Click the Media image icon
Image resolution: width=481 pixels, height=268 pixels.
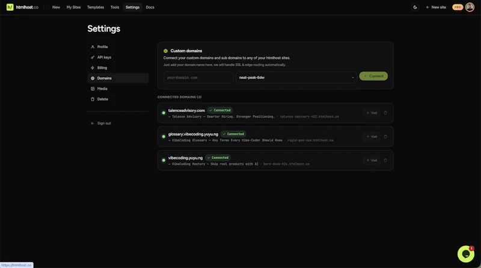(x=93, y=89)
